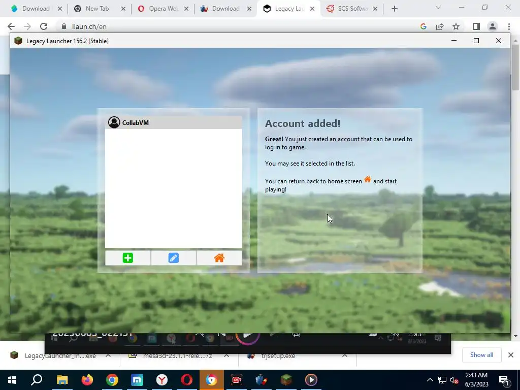
Task: Close the New Tab browser tab
Action: pos(123,9)
